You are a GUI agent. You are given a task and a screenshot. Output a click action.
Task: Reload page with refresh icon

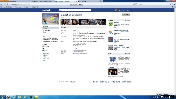[x=134, y=4]
